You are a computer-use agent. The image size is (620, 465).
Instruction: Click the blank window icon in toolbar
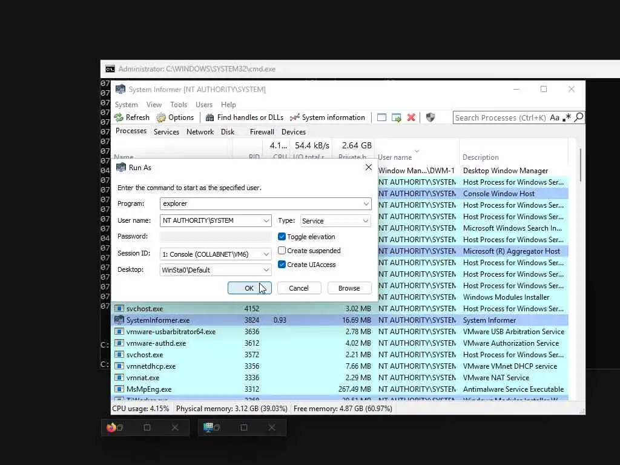point(381,117)
